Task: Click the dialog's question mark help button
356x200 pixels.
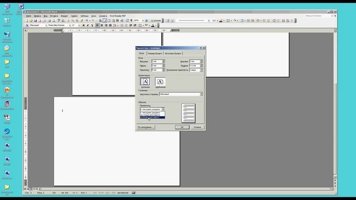Action: pyautogui.click(x=200, y=48)
